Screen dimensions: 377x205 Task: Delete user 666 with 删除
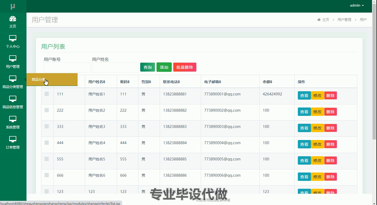coord(331,177)
